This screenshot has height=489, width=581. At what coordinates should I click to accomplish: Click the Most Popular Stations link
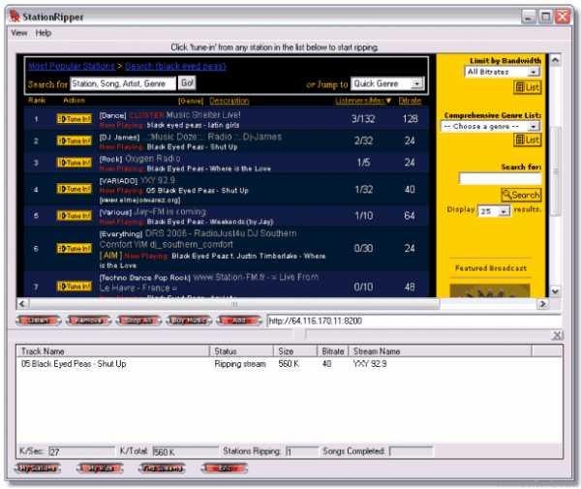click(x=72, y=66)
